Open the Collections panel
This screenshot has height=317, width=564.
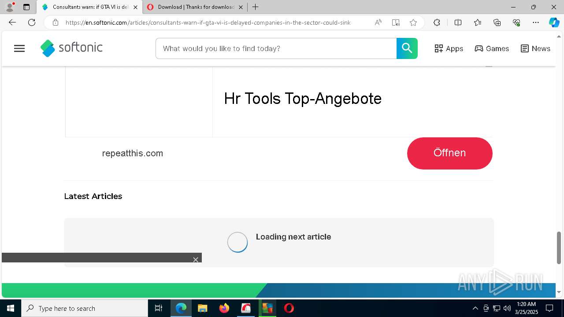tap(497, 22)
